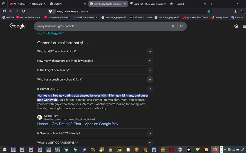Image resolution: width=246 pixels, height=153 pixels.
Task: Click the Google Play result favicon
Action: (x=40, y=117)
